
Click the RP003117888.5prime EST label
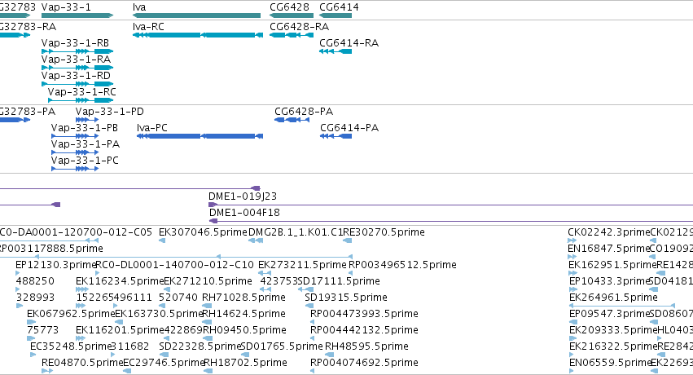pyautogui.click(x=50, y=249)
